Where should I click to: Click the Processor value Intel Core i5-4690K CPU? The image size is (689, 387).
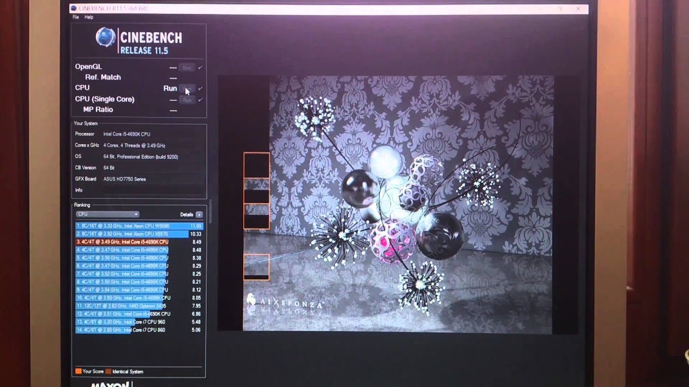[126, 134]
